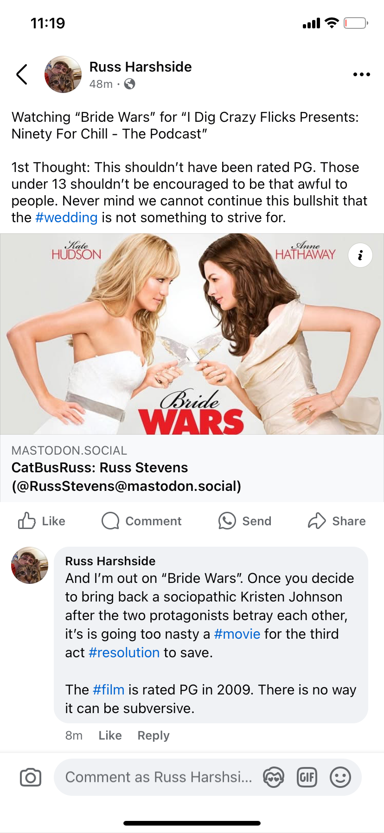This screenshot has height=833, width=384.
Task: Reply to the Bride Wars comment
Action: 154,735
